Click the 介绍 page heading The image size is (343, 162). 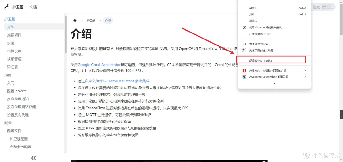pos(81,34)
